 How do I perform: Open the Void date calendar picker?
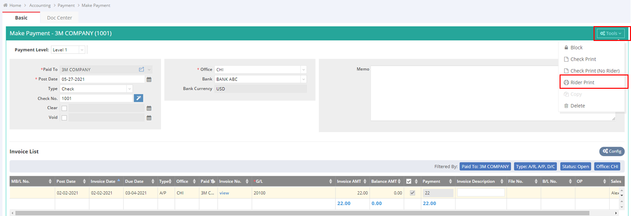coord(149,118)
